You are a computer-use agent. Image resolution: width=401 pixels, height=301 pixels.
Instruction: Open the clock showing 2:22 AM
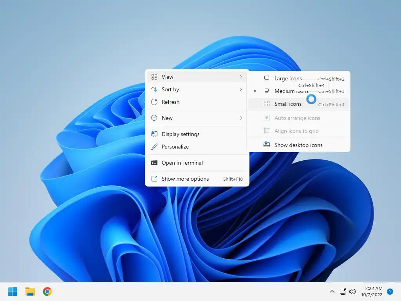tap(372, 292)
